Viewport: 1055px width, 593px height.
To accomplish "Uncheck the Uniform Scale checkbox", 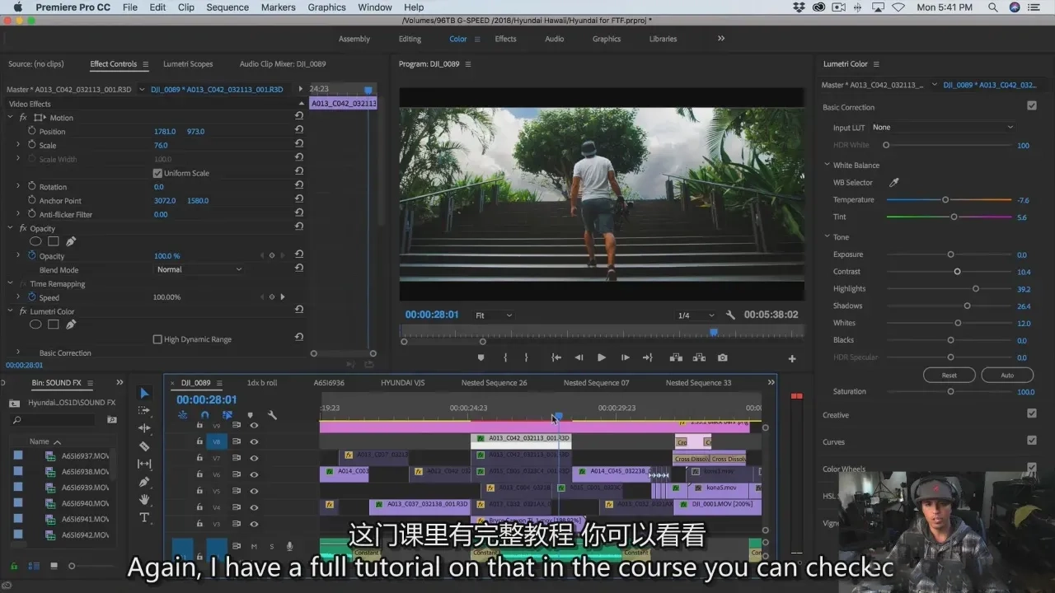I will coord(157,173).
